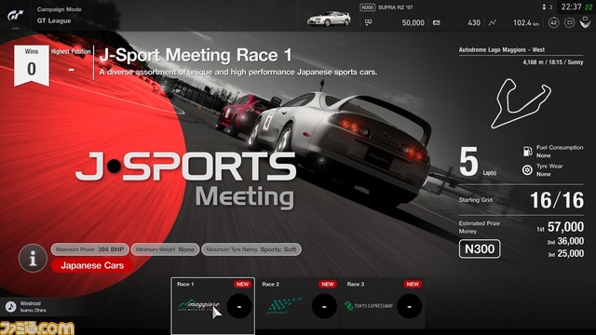Click the fuel consumption pump icon
Image resolution: width=596 pixels, height=335 pixels.
click(527, 151)
